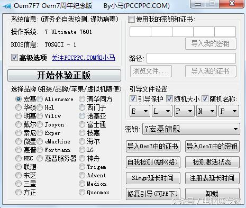Select the 诺基亚 radio button
This screenshot has height=208, width=246.
pos(82,116)
